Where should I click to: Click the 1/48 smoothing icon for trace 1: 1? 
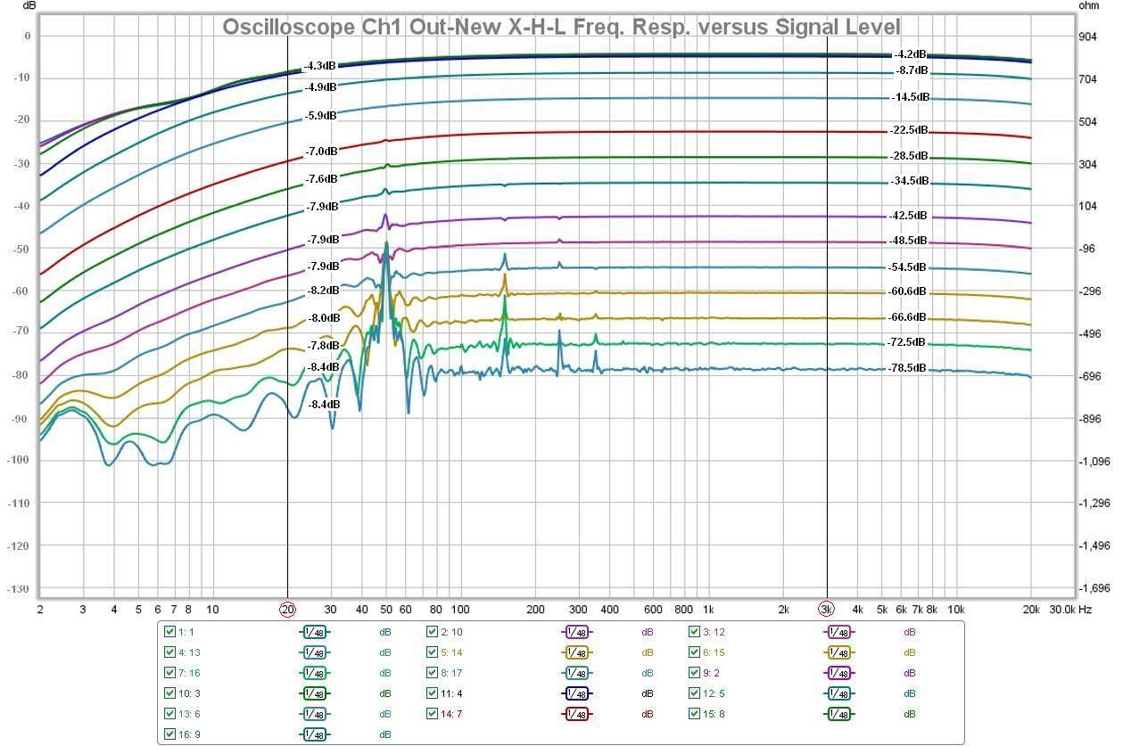click(314, 632)
